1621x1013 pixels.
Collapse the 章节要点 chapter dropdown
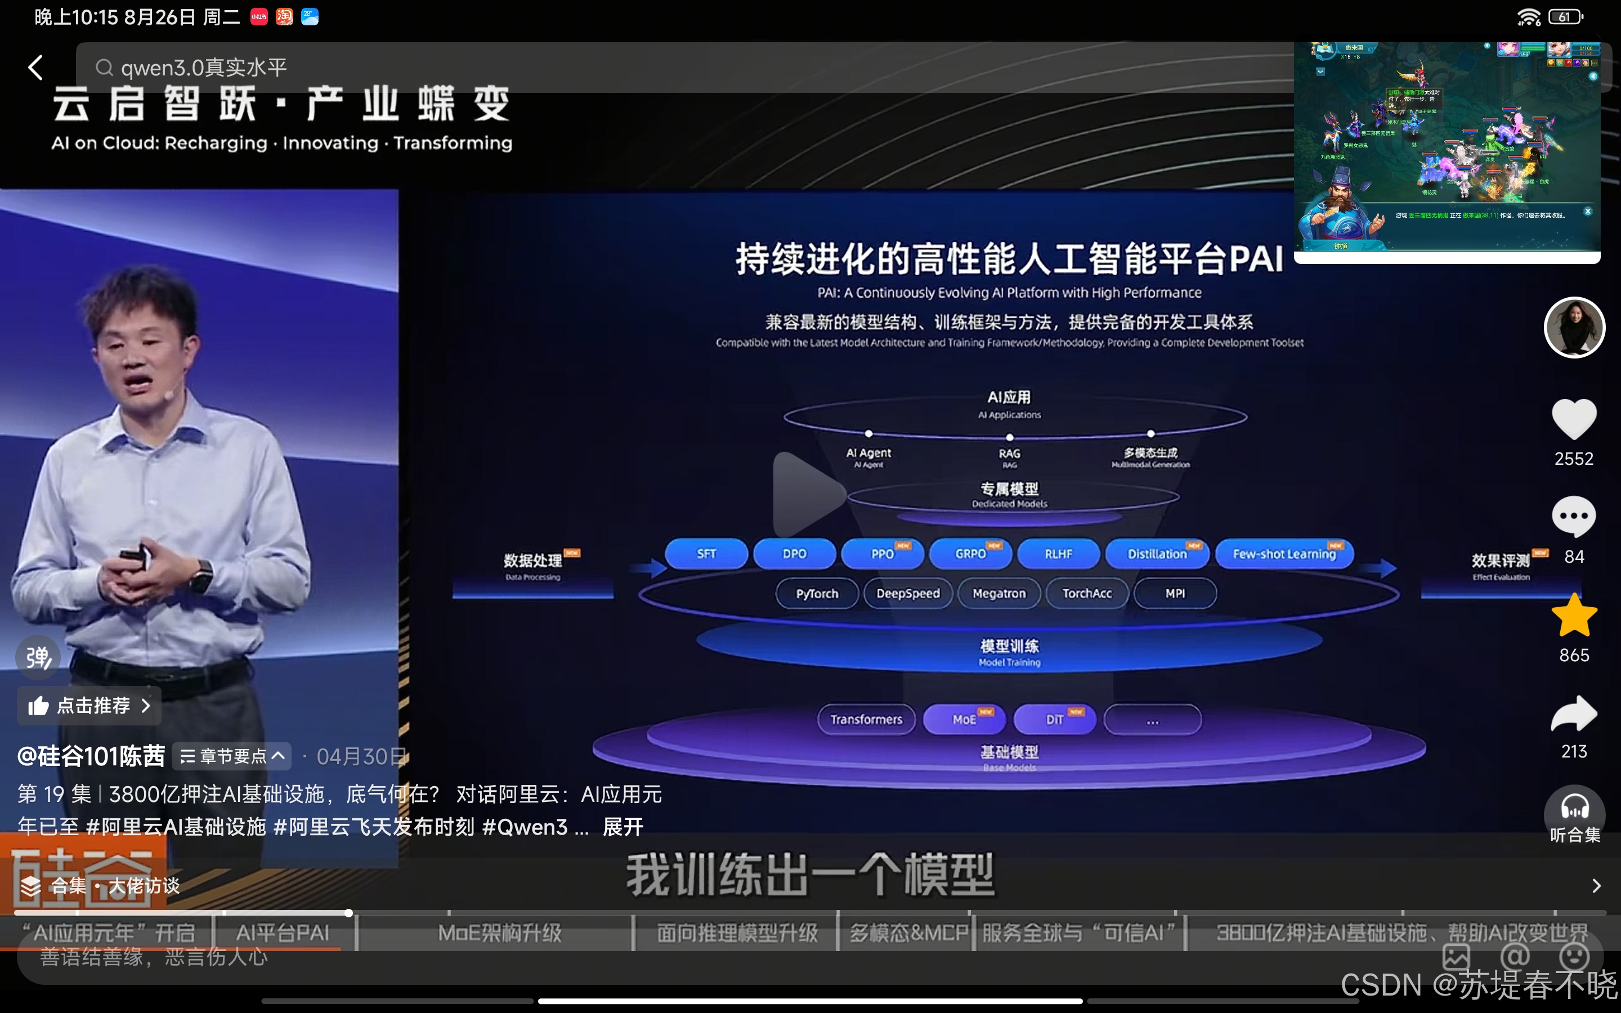pos(232,756)
